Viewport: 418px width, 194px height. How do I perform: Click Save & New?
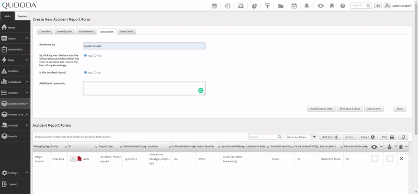click(374, 108)
